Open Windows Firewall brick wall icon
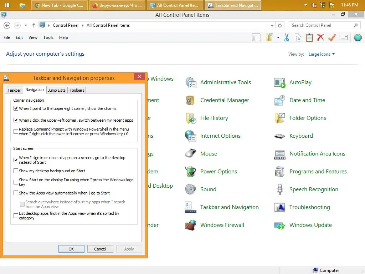Image resolution: width=365 pixels, height=274 pixels. [191, 225]
